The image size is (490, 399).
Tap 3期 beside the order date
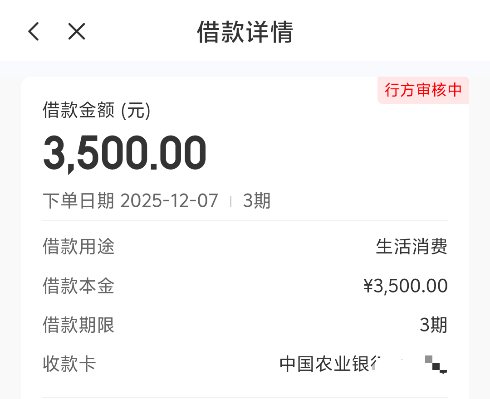(x=256, y=201)
